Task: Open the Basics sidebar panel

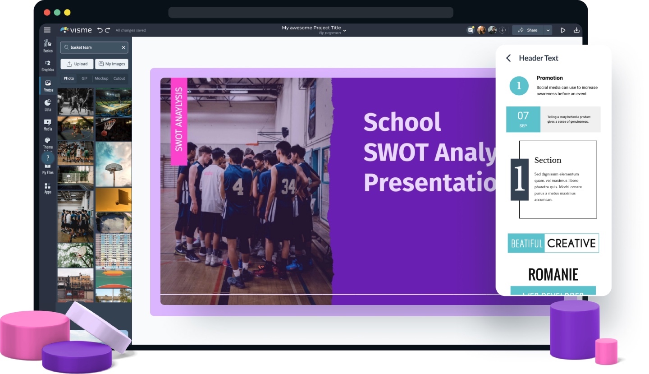Action: pos(48,46)
